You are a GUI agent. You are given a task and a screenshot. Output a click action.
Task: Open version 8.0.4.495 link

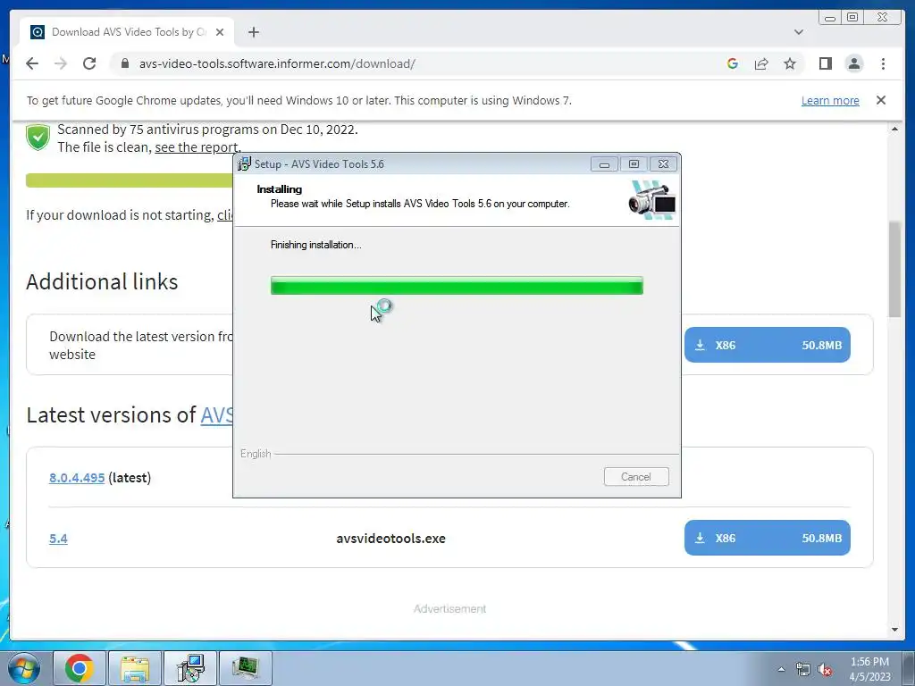[x=77, y=478]
